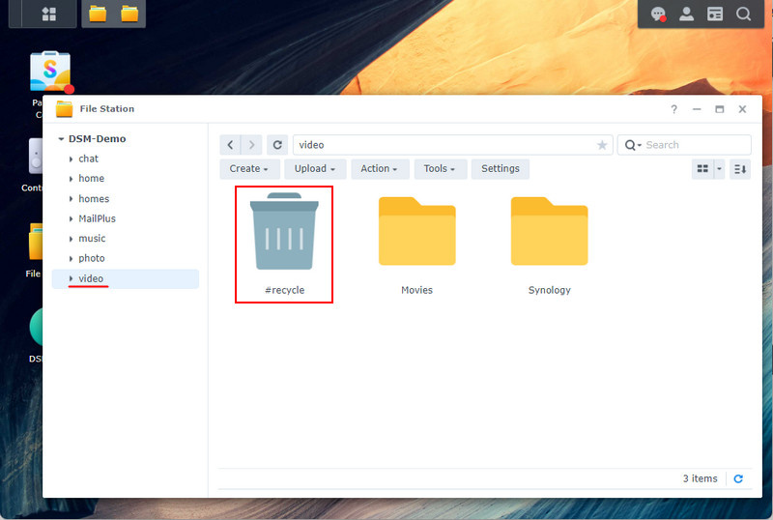
Task: Open the Action dropdown menu
Action: [x=380, y=169]
